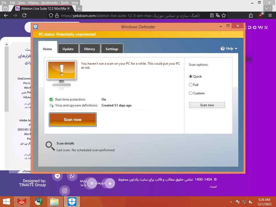Reload the page in Firefox
276x207 pixels.
coord(24,15)
